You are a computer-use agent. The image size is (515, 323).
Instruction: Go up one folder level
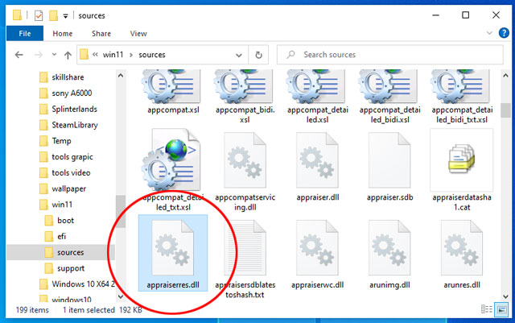point(68,55)
